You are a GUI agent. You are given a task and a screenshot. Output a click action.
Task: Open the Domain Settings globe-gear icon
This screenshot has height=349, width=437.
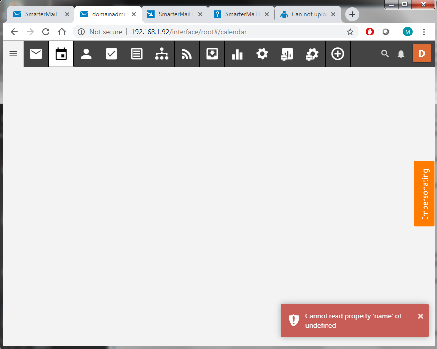(312, 54)
